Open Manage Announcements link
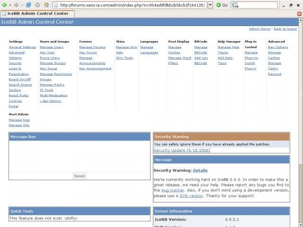Screen dimensions: 303x227 pyautogui.click(x=92, y=61)
